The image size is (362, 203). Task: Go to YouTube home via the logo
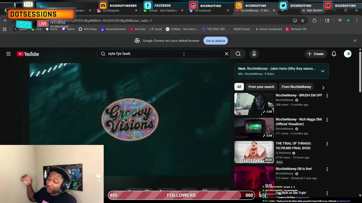[x=28, y=54]
